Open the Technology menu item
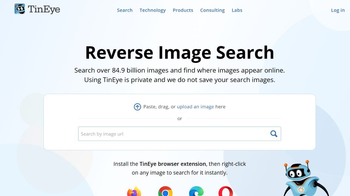350x196 pixels. (x=153, y=10)
